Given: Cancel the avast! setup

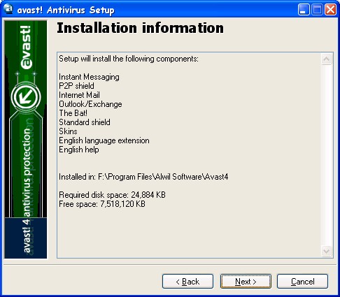Looking at the screenshot, I should click(302, 282).
